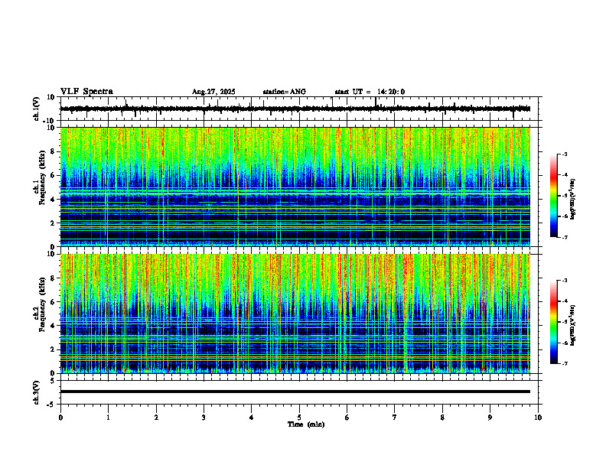Click time axis tick label "2"
606x468 pixels.
click(x=156, y=418)
